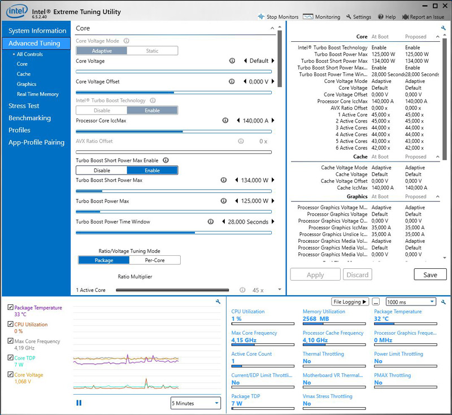The width and height of the screenshot is (452, 415).
Task: Click the Discard button
Action: click(x=358, y=275)
